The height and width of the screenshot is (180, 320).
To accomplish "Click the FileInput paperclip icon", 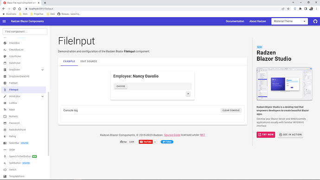I will tap(5, 90).
